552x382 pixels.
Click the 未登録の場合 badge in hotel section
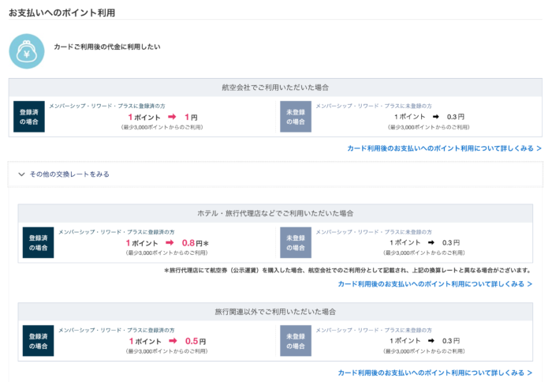tap(296, 242)
